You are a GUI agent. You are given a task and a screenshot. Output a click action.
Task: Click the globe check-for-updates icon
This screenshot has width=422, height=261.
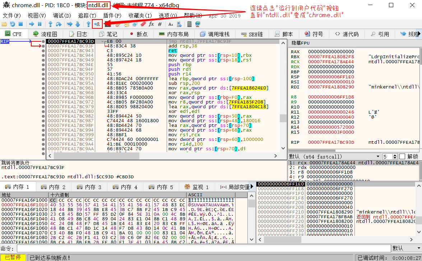pyautogui.click(x=198, y=24)
